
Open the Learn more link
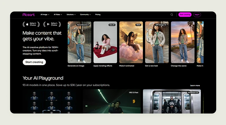pos(195,86)
